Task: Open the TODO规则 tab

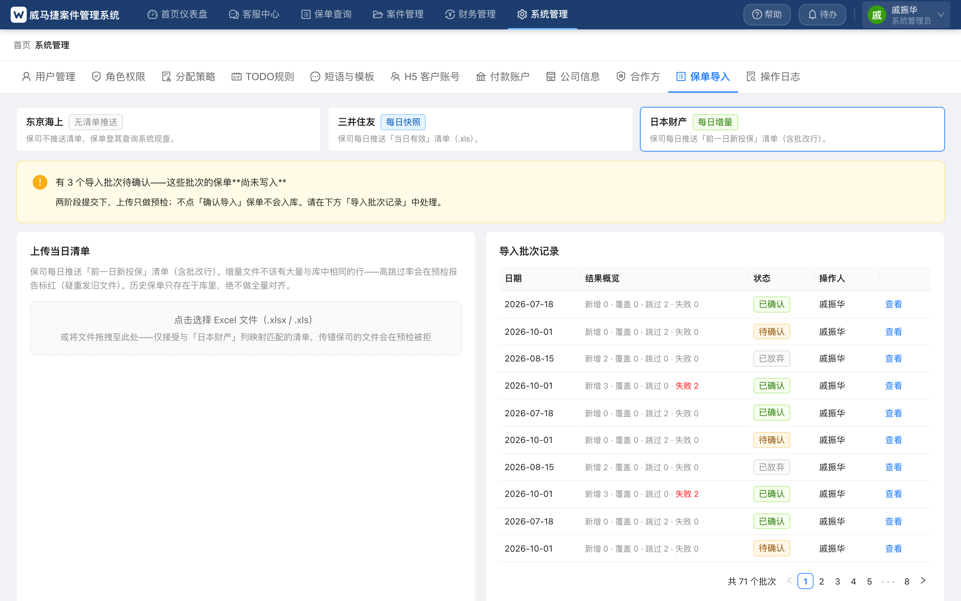Action: point(263,77)
